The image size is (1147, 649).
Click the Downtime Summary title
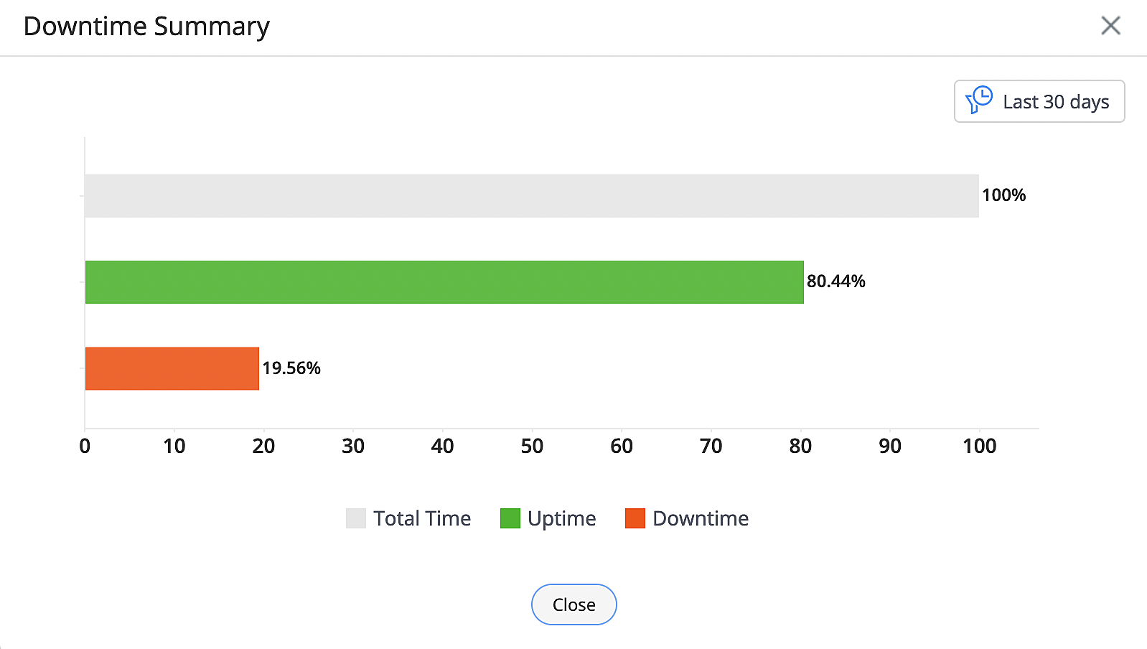pyautogui.click(x=147, y=26)
